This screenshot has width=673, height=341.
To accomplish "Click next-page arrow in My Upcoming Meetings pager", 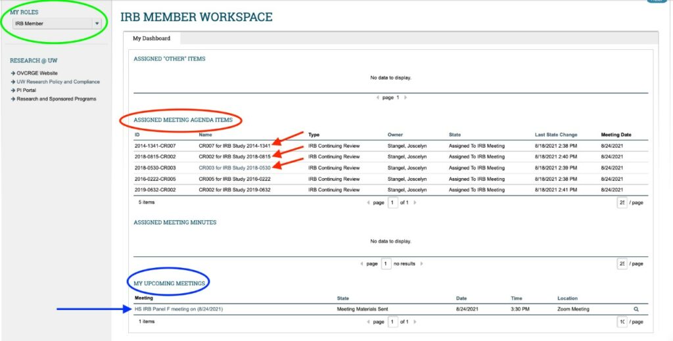I will (415, 322).
